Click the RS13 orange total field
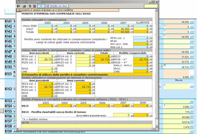The image size is (198, 134). (141, 115)
